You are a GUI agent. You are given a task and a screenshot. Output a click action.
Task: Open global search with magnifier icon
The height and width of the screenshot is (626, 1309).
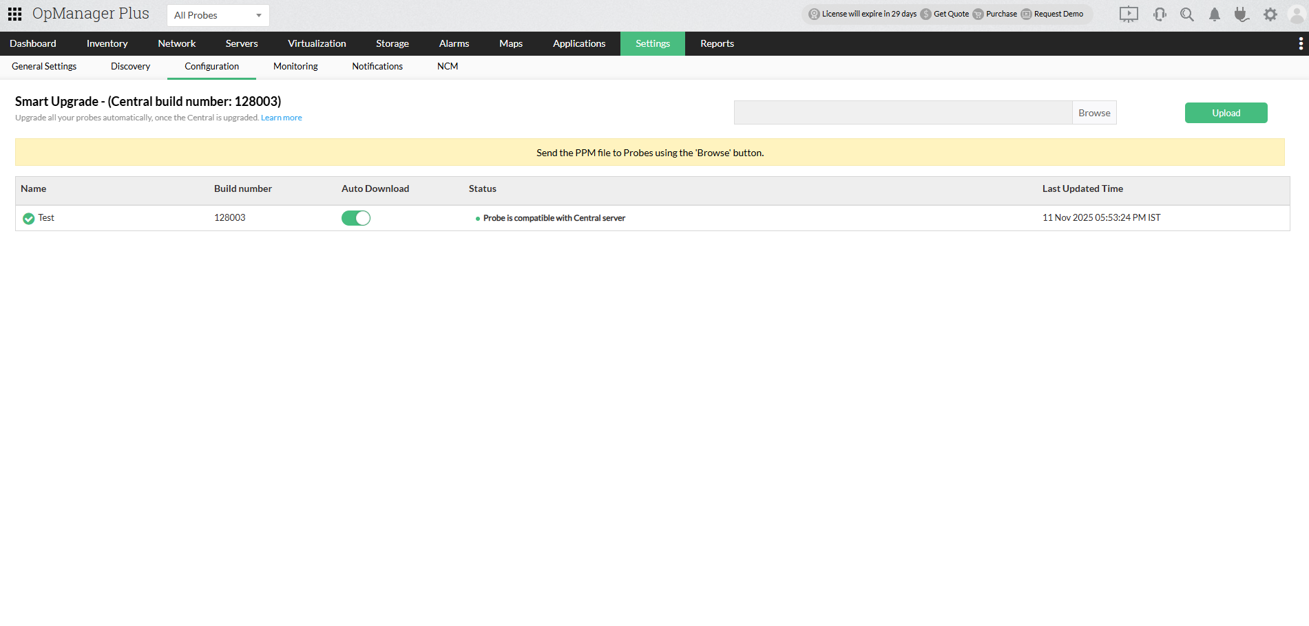click(1186, 14)
